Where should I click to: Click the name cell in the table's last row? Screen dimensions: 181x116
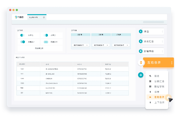pyautogui.click(x=57, y=93)
